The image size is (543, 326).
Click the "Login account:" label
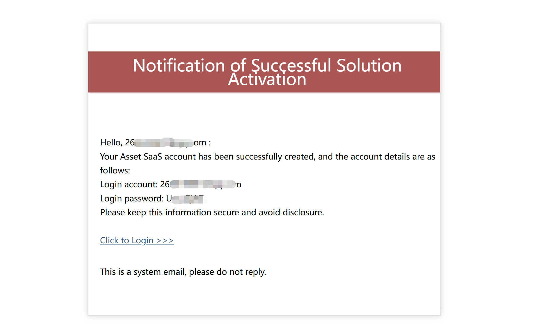(x=129, y=184)
